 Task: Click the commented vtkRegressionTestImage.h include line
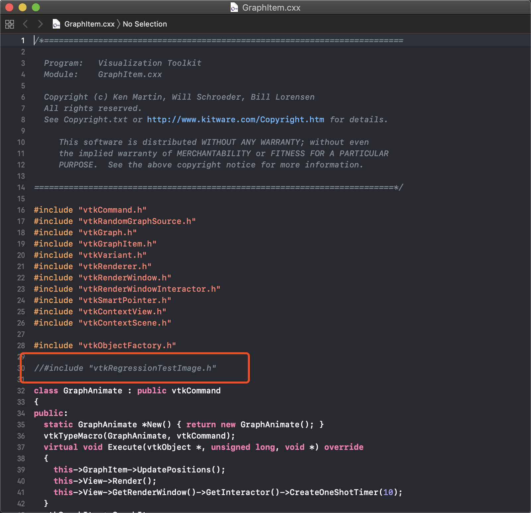pyautogui.click(x=125, y=368)
